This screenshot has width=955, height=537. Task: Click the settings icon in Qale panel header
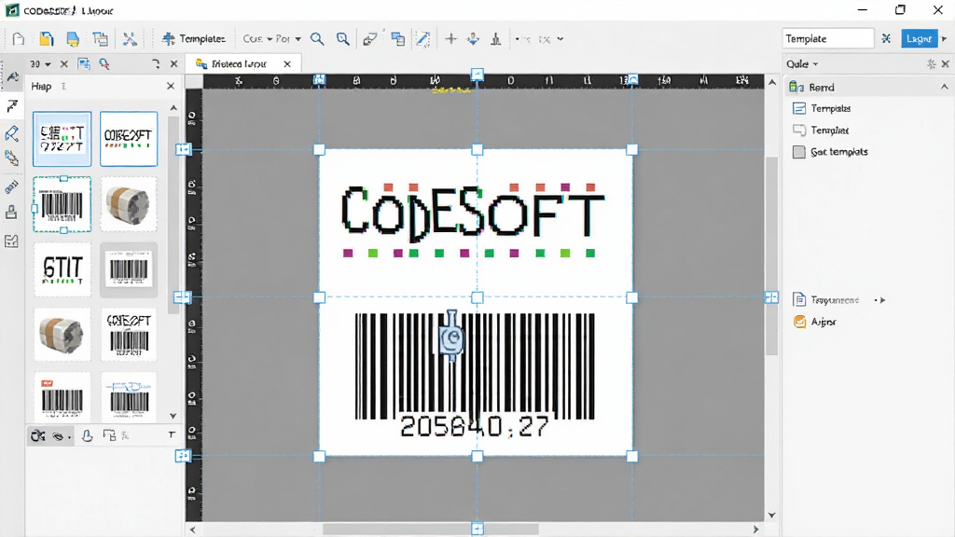tap(931, 64)
